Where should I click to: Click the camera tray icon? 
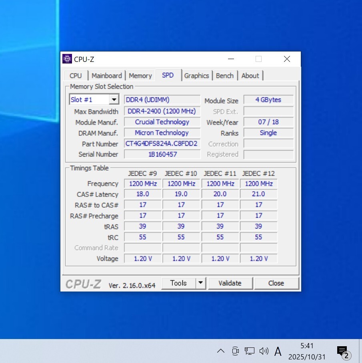[x=235, y=351]
